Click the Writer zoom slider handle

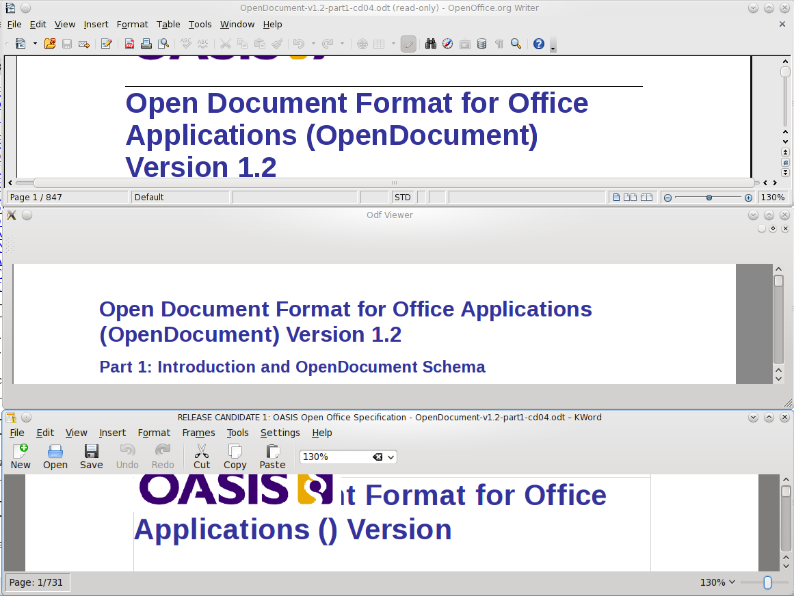tap(709, 198)
